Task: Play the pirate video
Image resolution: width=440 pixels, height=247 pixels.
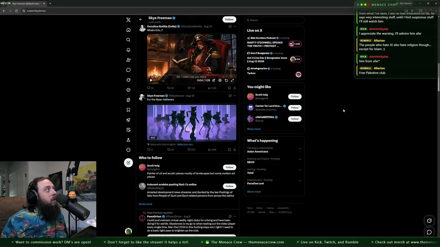Action: coord(151,80)
